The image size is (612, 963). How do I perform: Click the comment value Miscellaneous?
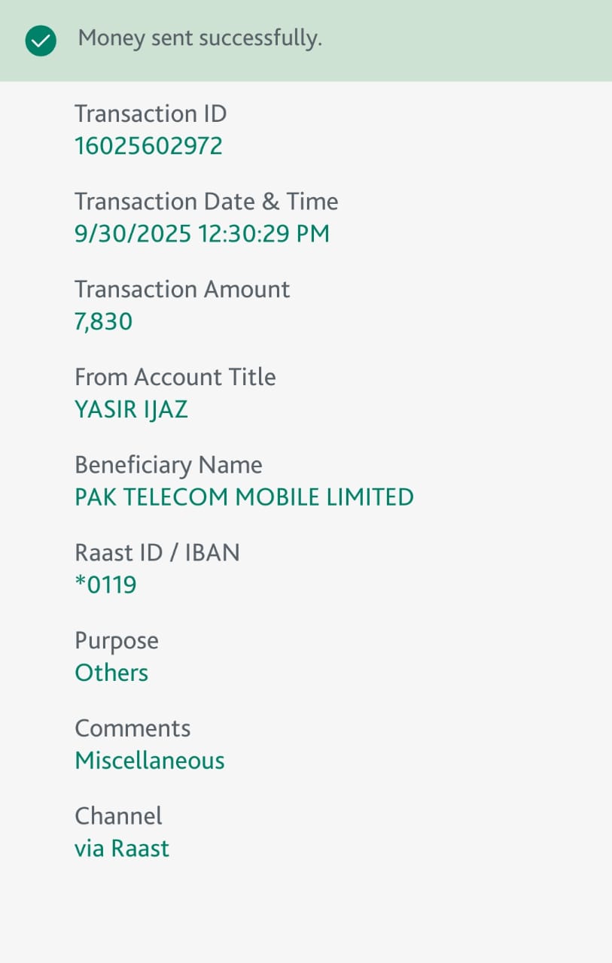tap(149, 761)
